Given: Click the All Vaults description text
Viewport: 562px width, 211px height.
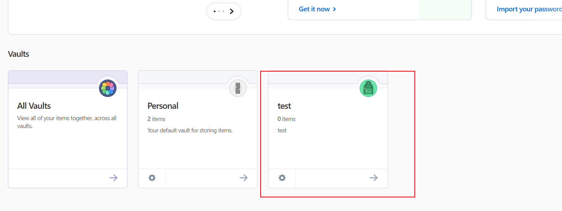Looking at the screenshot, I should [67, 122].
